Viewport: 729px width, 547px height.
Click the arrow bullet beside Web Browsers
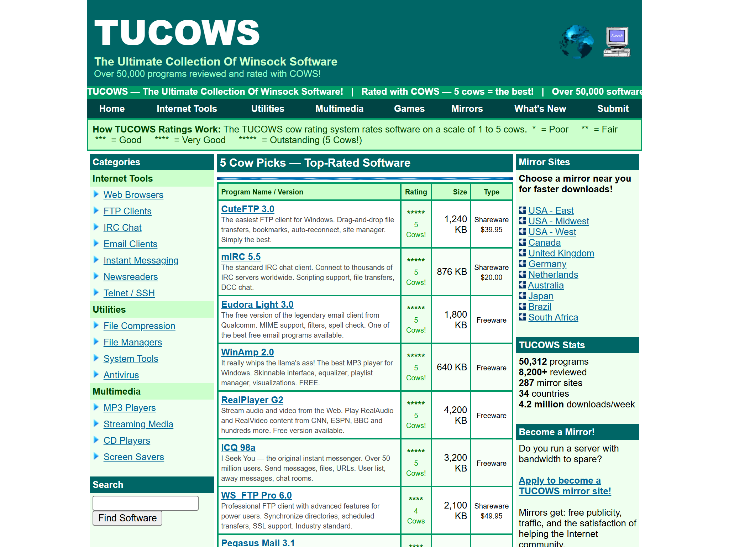point(96,194)
